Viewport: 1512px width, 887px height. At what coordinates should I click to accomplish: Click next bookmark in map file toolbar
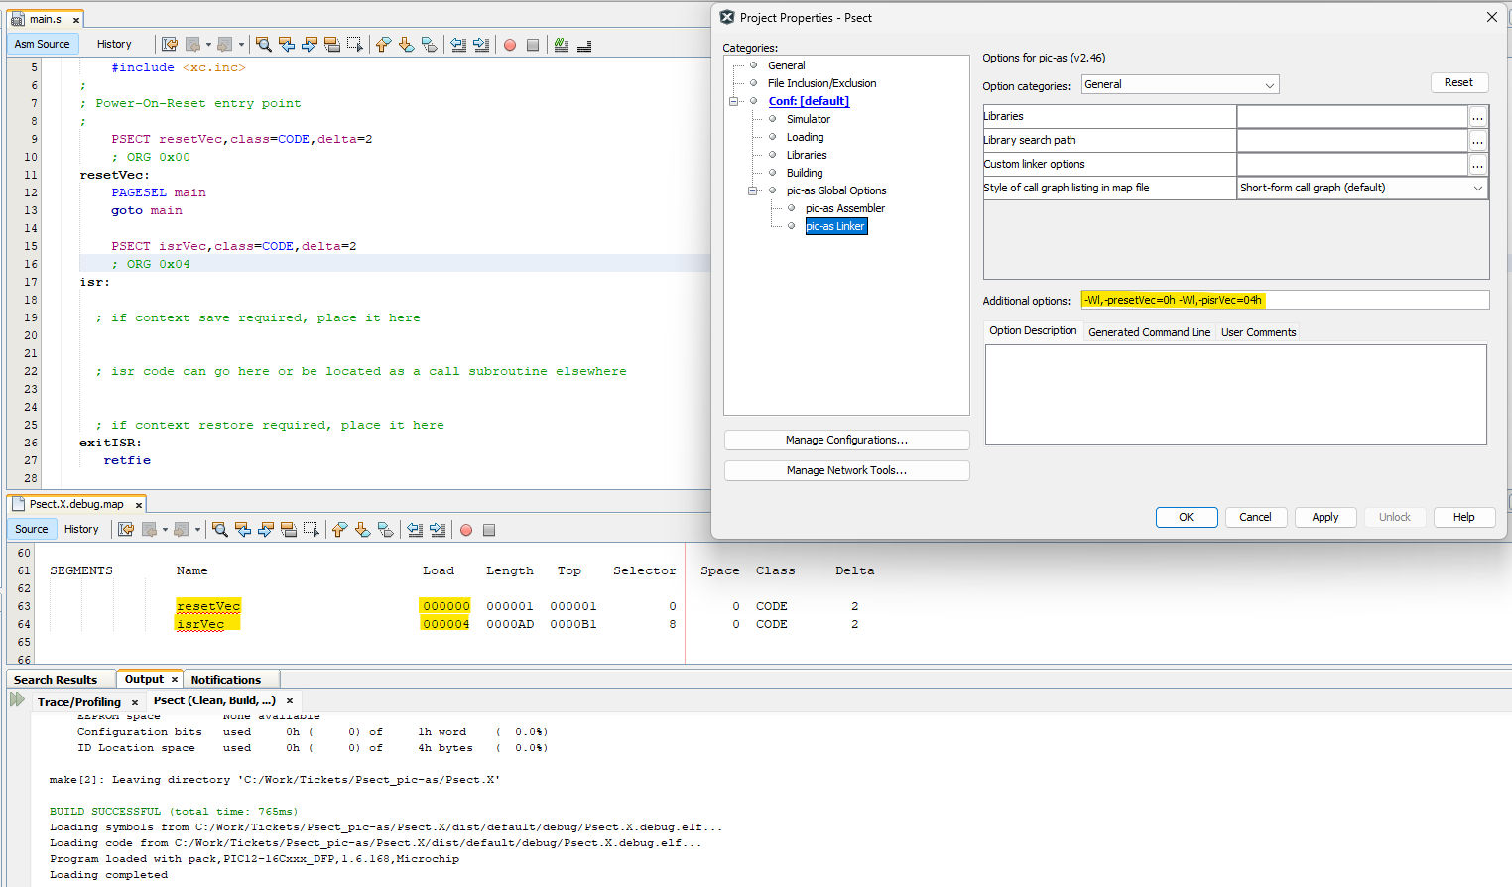[362, 530]
